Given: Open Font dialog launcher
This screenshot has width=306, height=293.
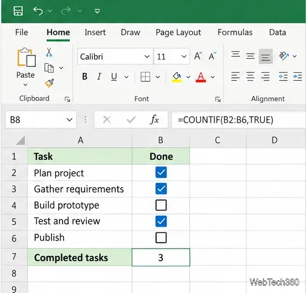Looking at the screenshot, I should pyautogui.click(x=218, y=99).
